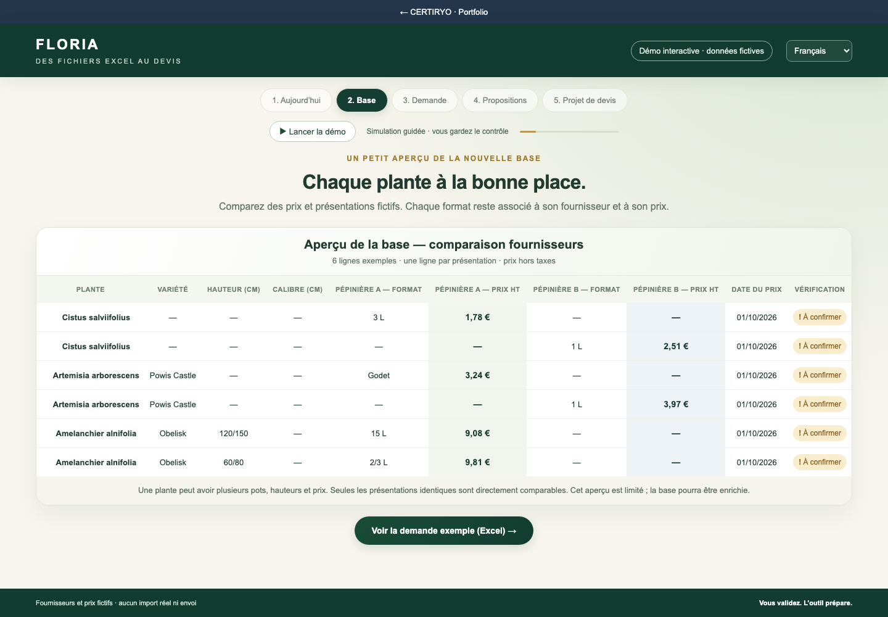Click the Démo interactive données fictives badge
888x617 pixels.
[702, 51]
